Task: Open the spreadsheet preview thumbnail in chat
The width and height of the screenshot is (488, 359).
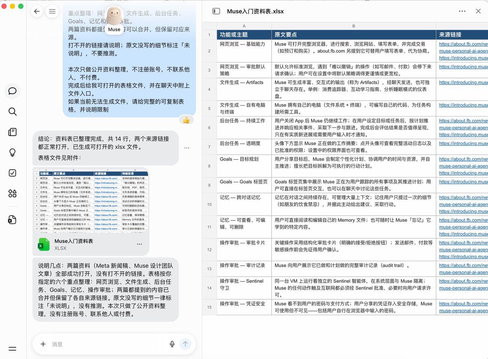Action: click(x=91, y=200)
